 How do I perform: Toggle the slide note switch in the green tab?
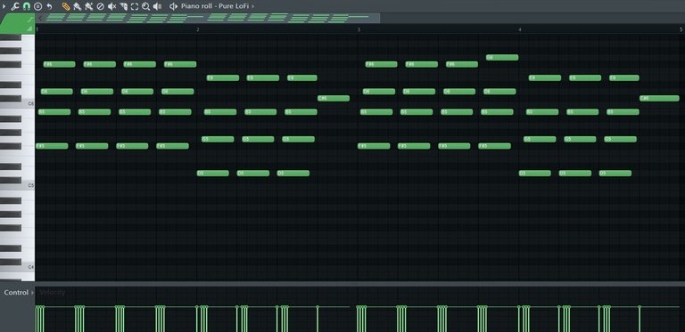click(x=29, y=20)
